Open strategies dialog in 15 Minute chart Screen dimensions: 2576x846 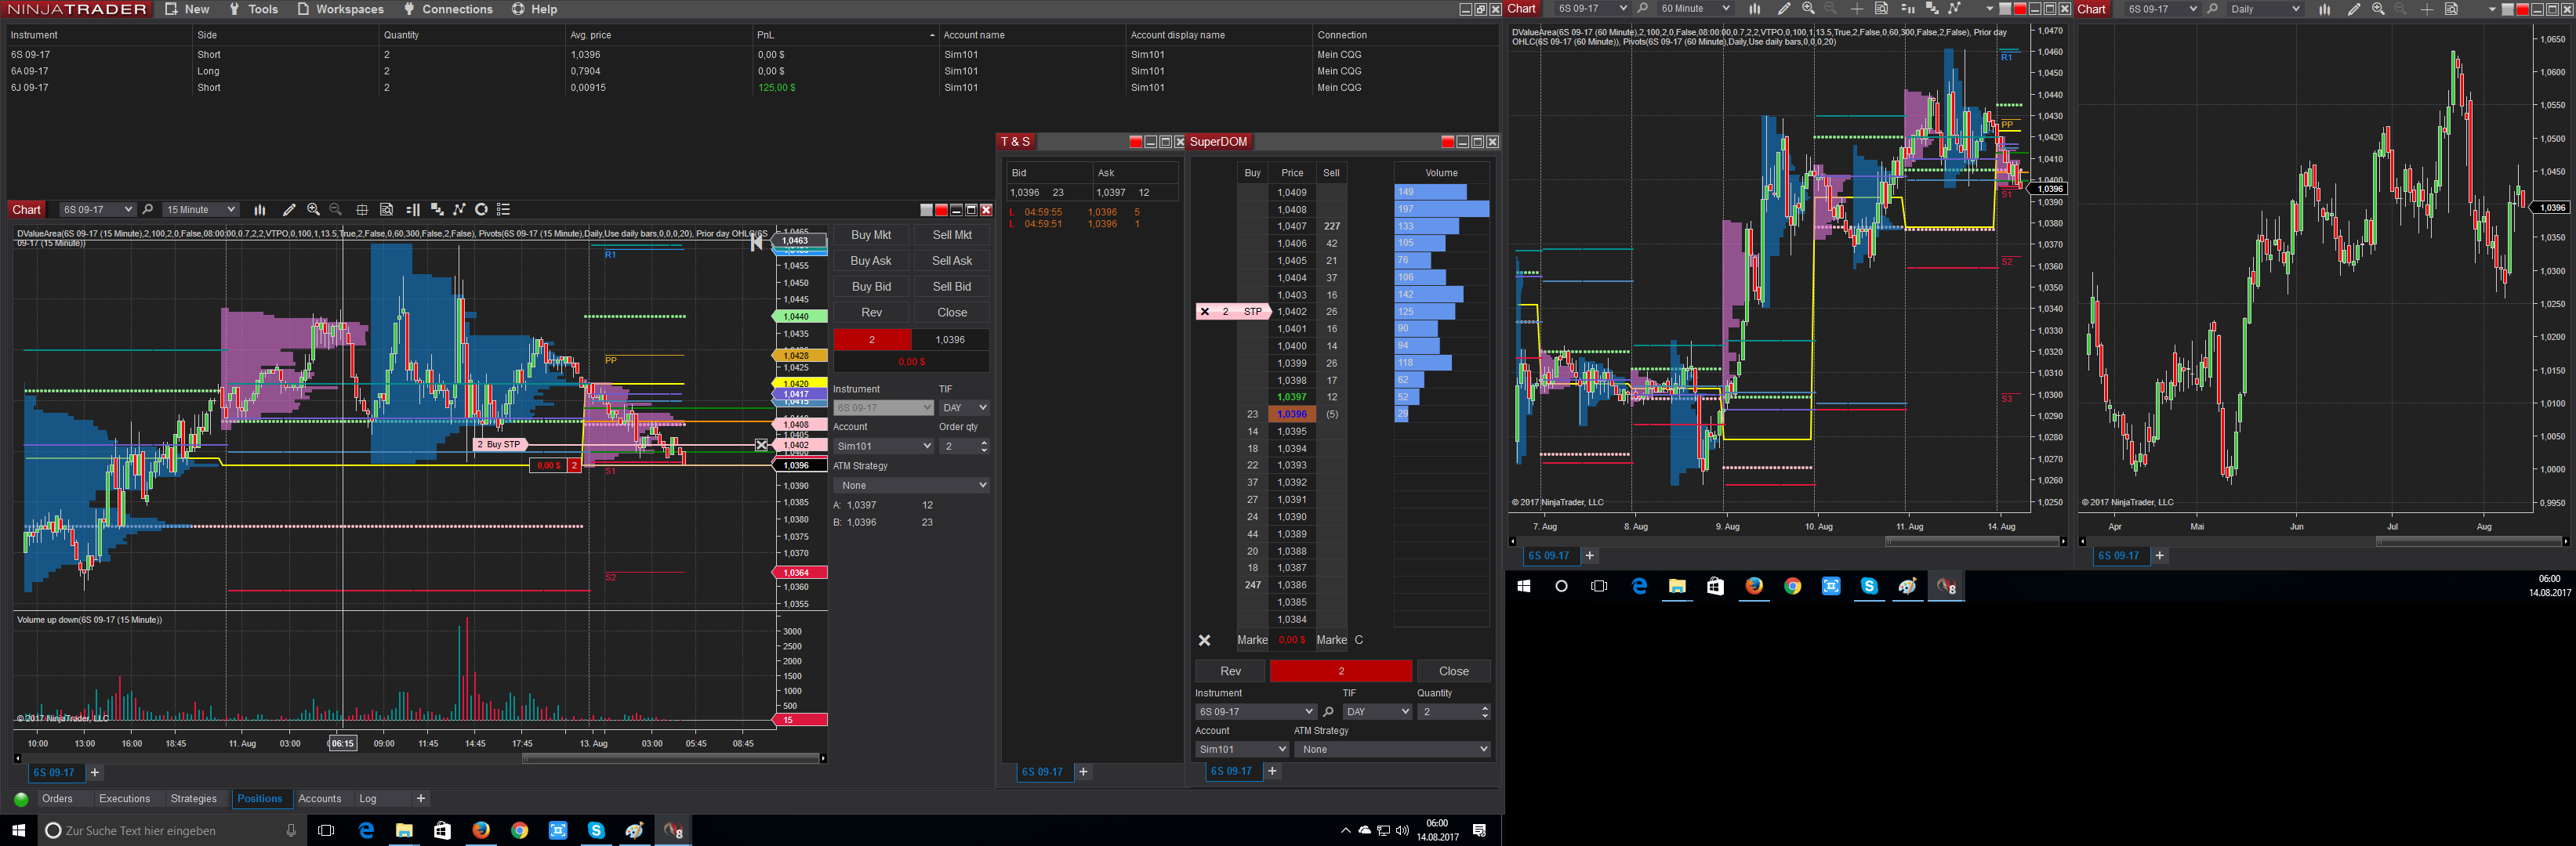(459, 210)
